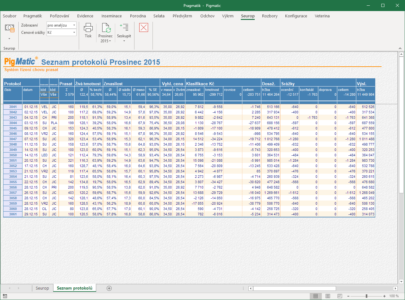The height and width of the screenshot is (300, 405).
Task: Switch to Page Layout view in the status bar
Action: [x=327, y=296]
